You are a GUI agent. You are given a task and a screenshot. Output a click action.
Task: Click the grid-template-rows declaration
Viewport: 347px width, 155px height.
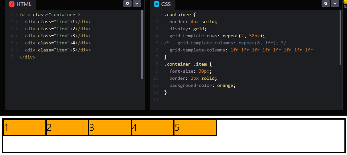pyautogui.click(x=217, y=36)
